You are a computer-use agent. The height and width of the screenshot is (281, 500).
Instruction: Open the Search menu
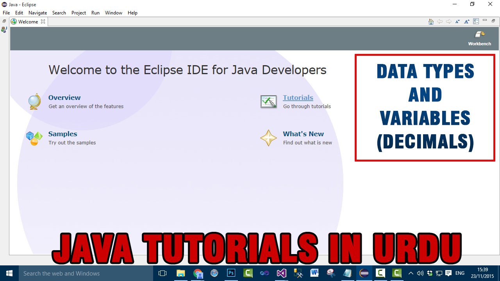(59, 13)
